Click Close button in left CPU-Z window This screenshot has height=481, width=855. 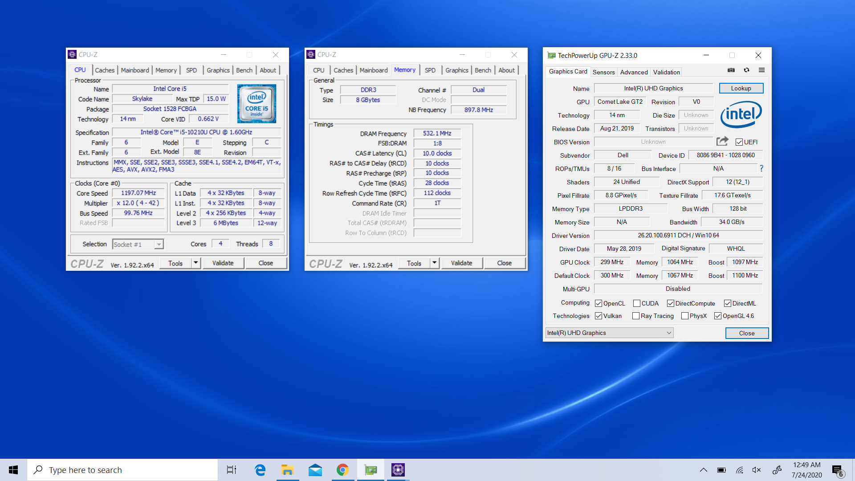pos(265,263)
